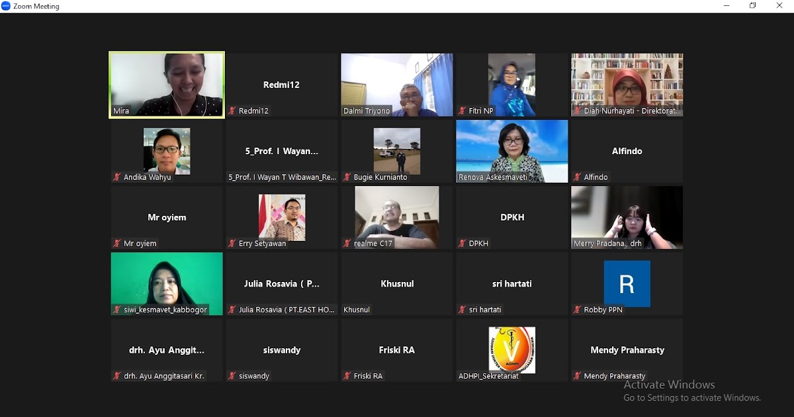The width and height of the screenshot is (794, 417).
Task: Click muted mic icon next to Redmi12
Action: [x=232, y=111]
